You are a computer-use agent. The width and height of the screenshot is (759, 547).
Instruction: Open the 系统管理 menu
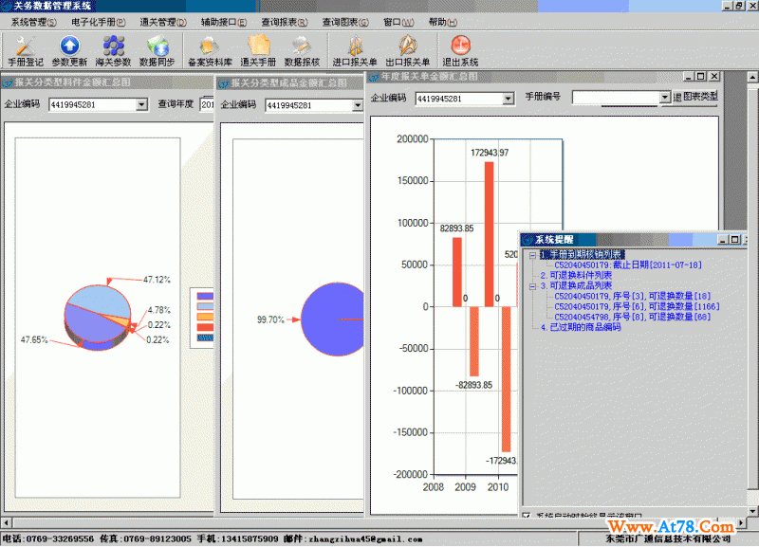33,22
